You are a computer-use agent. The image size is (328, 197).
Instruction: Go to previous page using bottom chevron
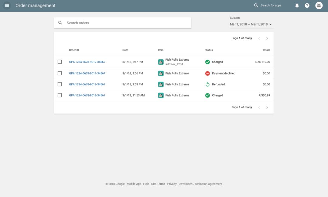coord(259,107)
